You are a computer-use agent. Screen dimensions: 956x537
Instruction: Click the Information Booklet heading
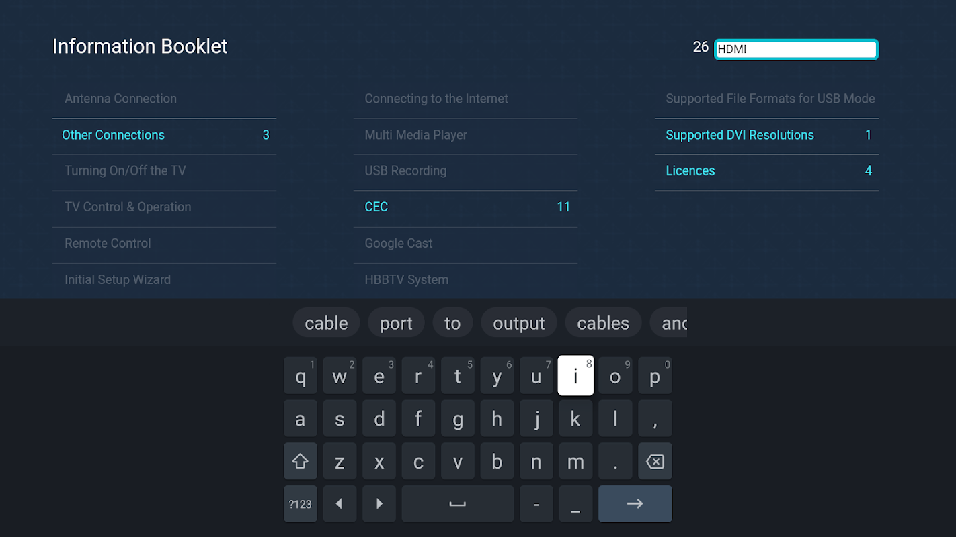(140, 46)
